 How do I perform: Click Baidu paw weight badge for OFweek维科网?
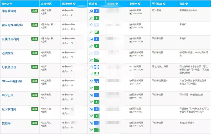[94, 81]
